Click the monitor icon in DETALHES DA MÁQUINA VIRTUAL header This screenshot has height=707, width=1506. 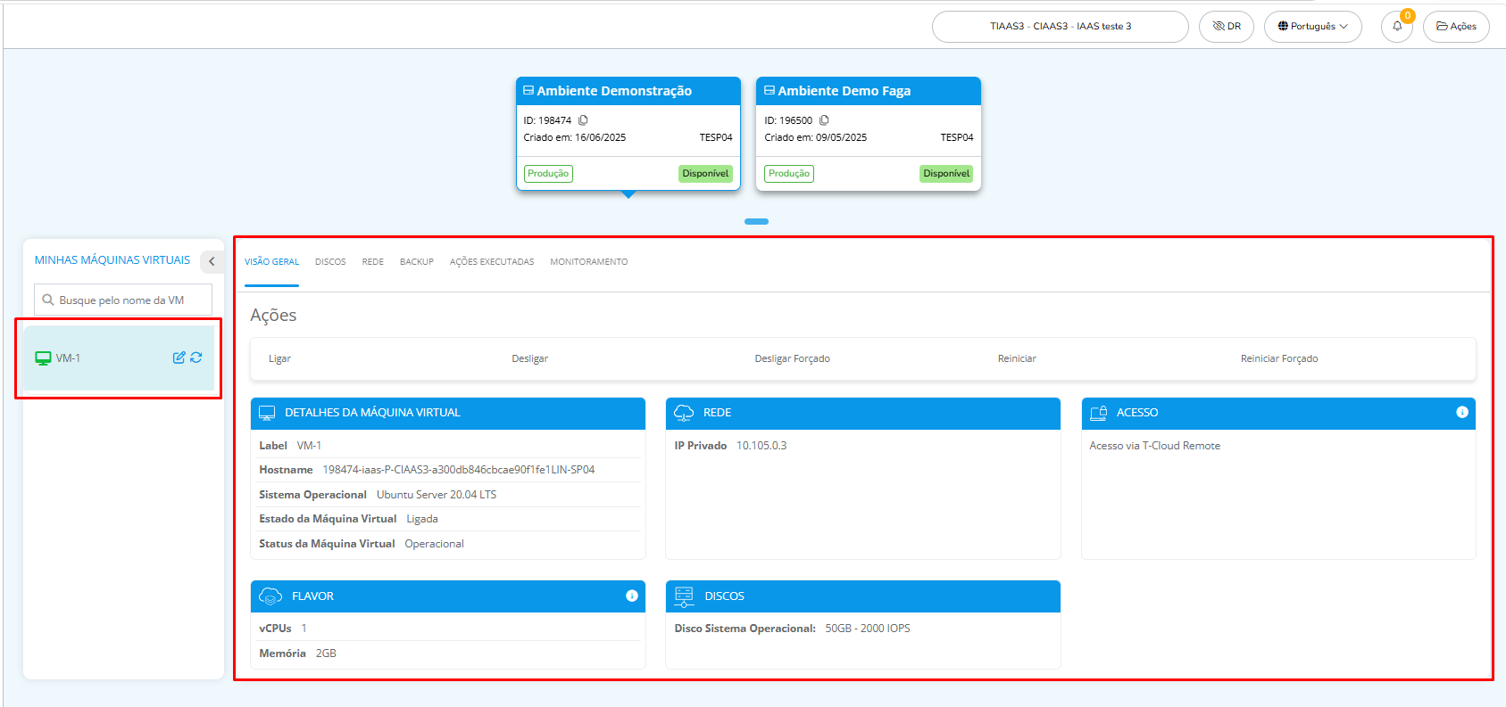(x=267, y=413)
